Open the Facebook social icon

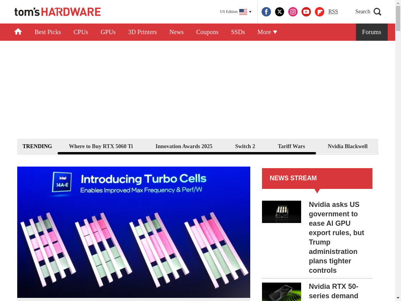[x=266, y=12]
